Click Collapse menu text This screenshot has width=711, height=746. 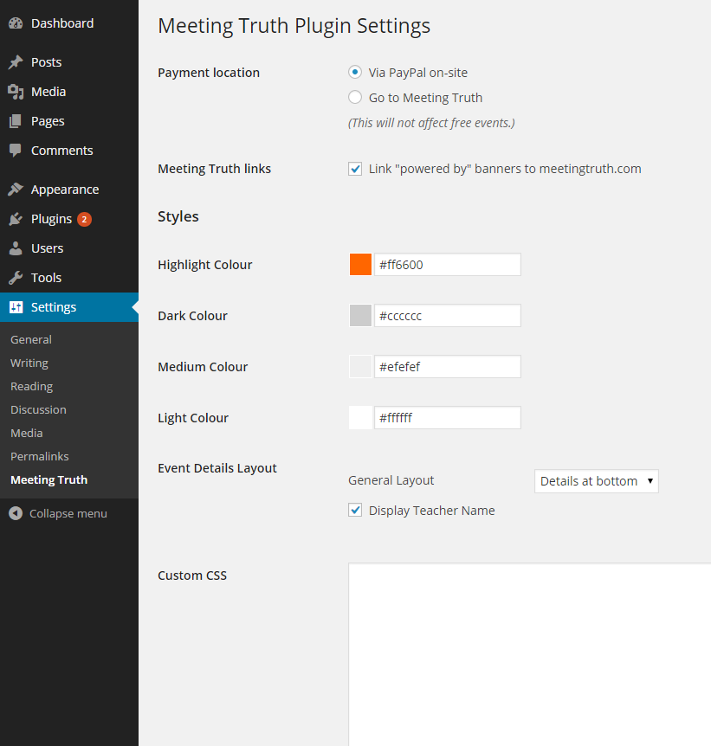[x=68, y=514]
